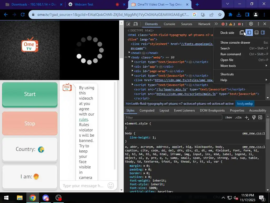The width and height of the screenshot is (270, 203).
Task: Switch to the Computed pane
Action: click(x=147, y=110)
